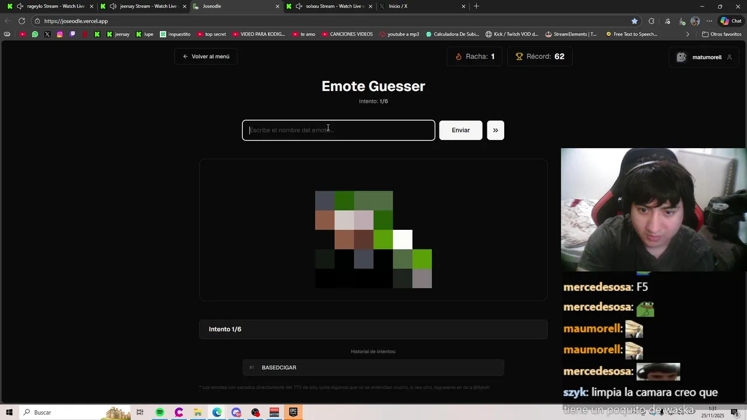Open Task View on the taskbar
Screen dimensions: 747x420
140,412
